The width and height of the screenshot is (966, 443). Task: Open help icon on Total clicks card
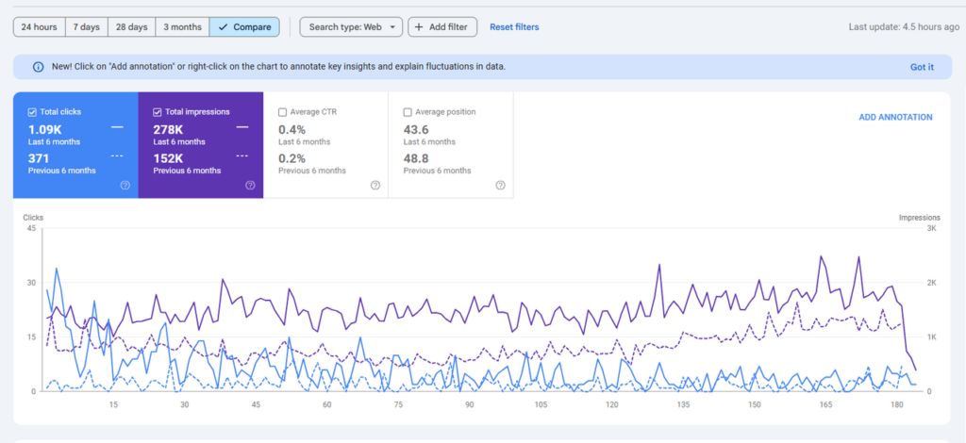click(x=125, y=185)
